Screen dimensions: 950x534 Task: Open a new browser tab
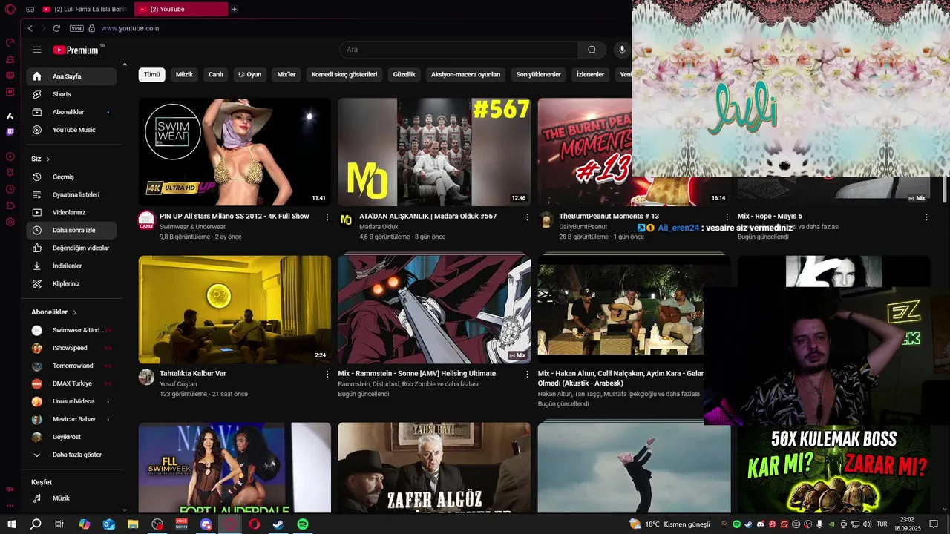[234, 9]
